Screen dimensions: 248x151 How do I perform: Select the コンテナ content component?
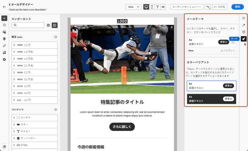click(35, 118)
